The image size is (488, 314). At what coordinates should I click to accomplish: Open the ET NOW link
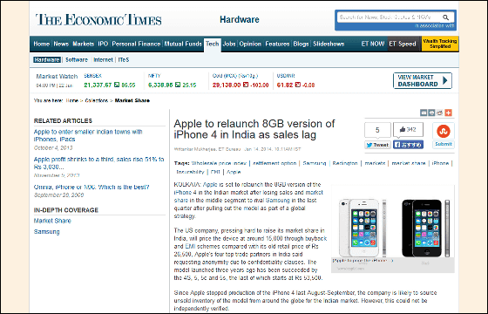[373, 44]
